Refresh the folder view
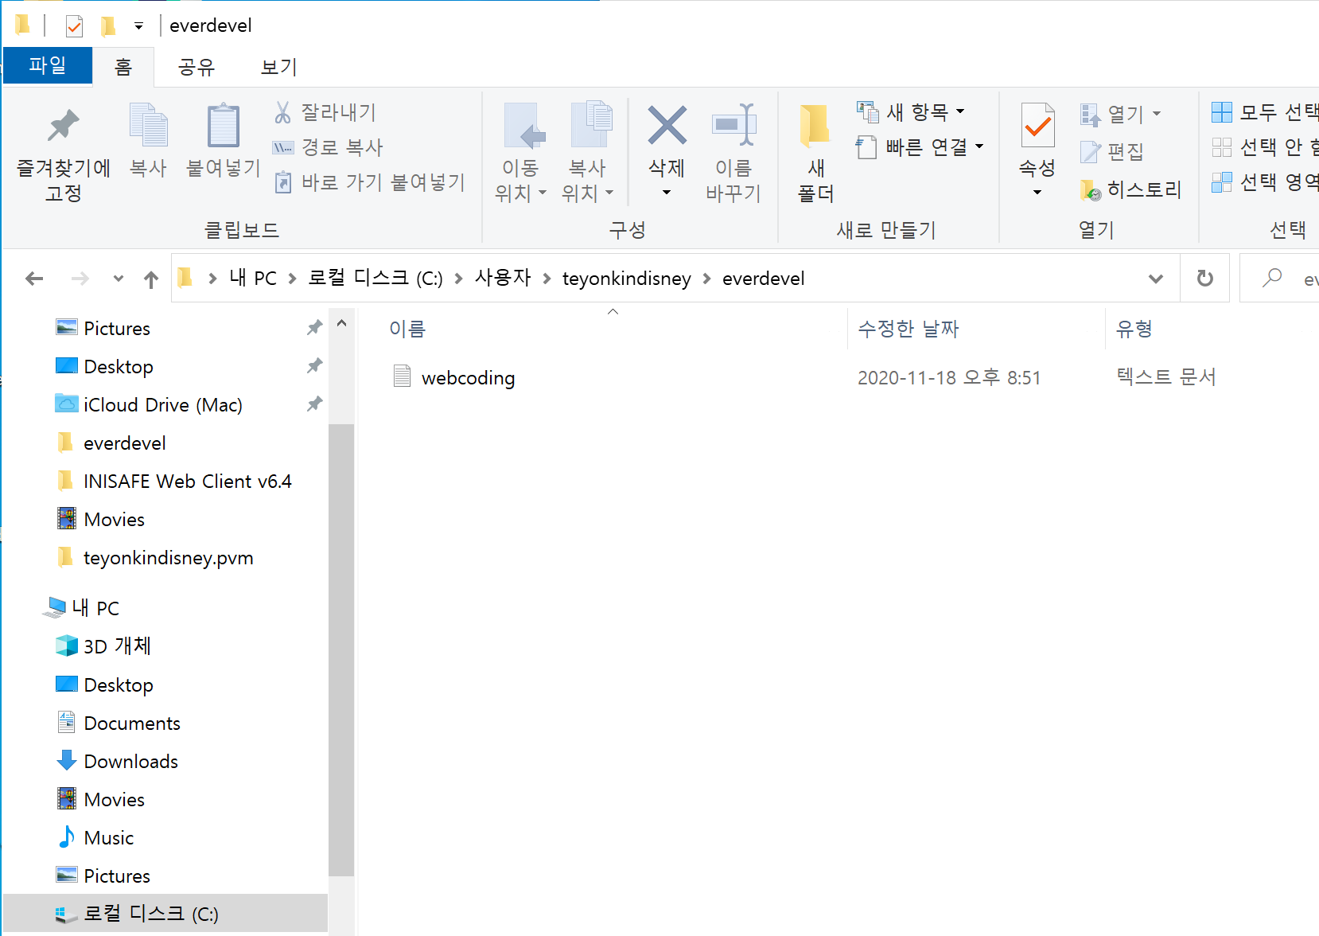 1205,279
